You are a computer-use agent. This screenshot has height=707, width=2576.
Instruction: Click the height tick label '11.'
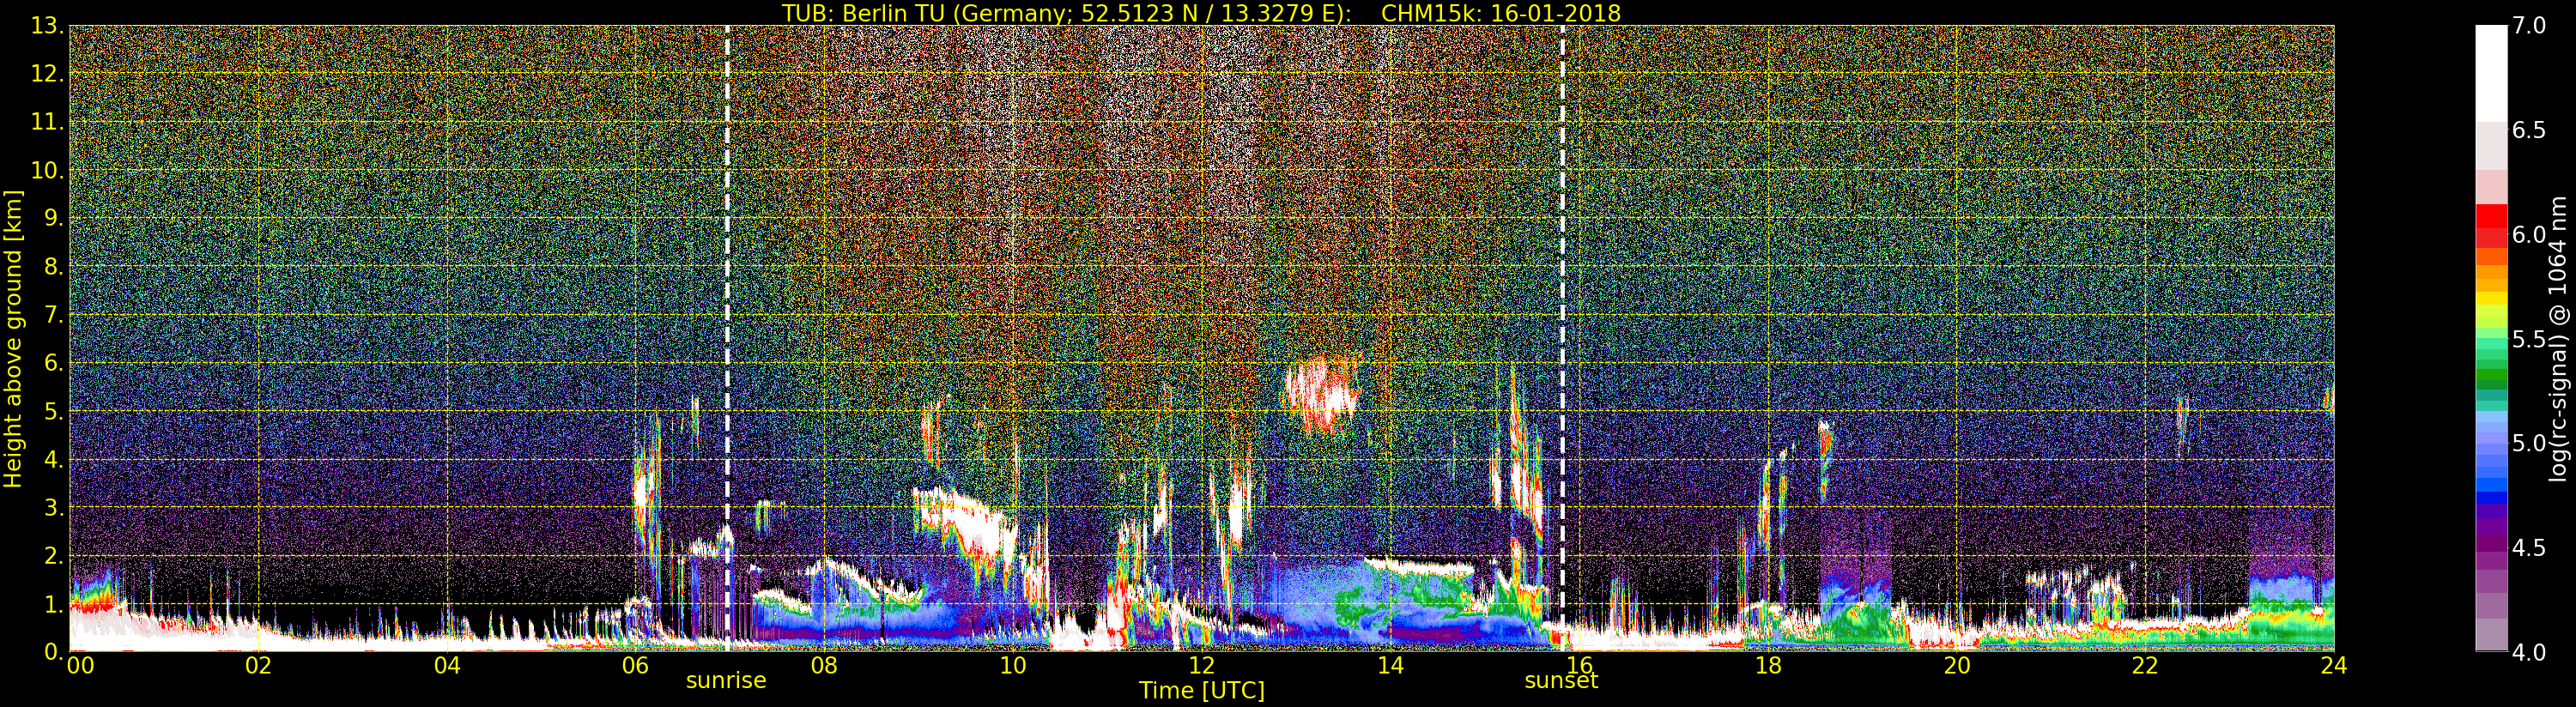pyautogui.click(x=46, y=122)
